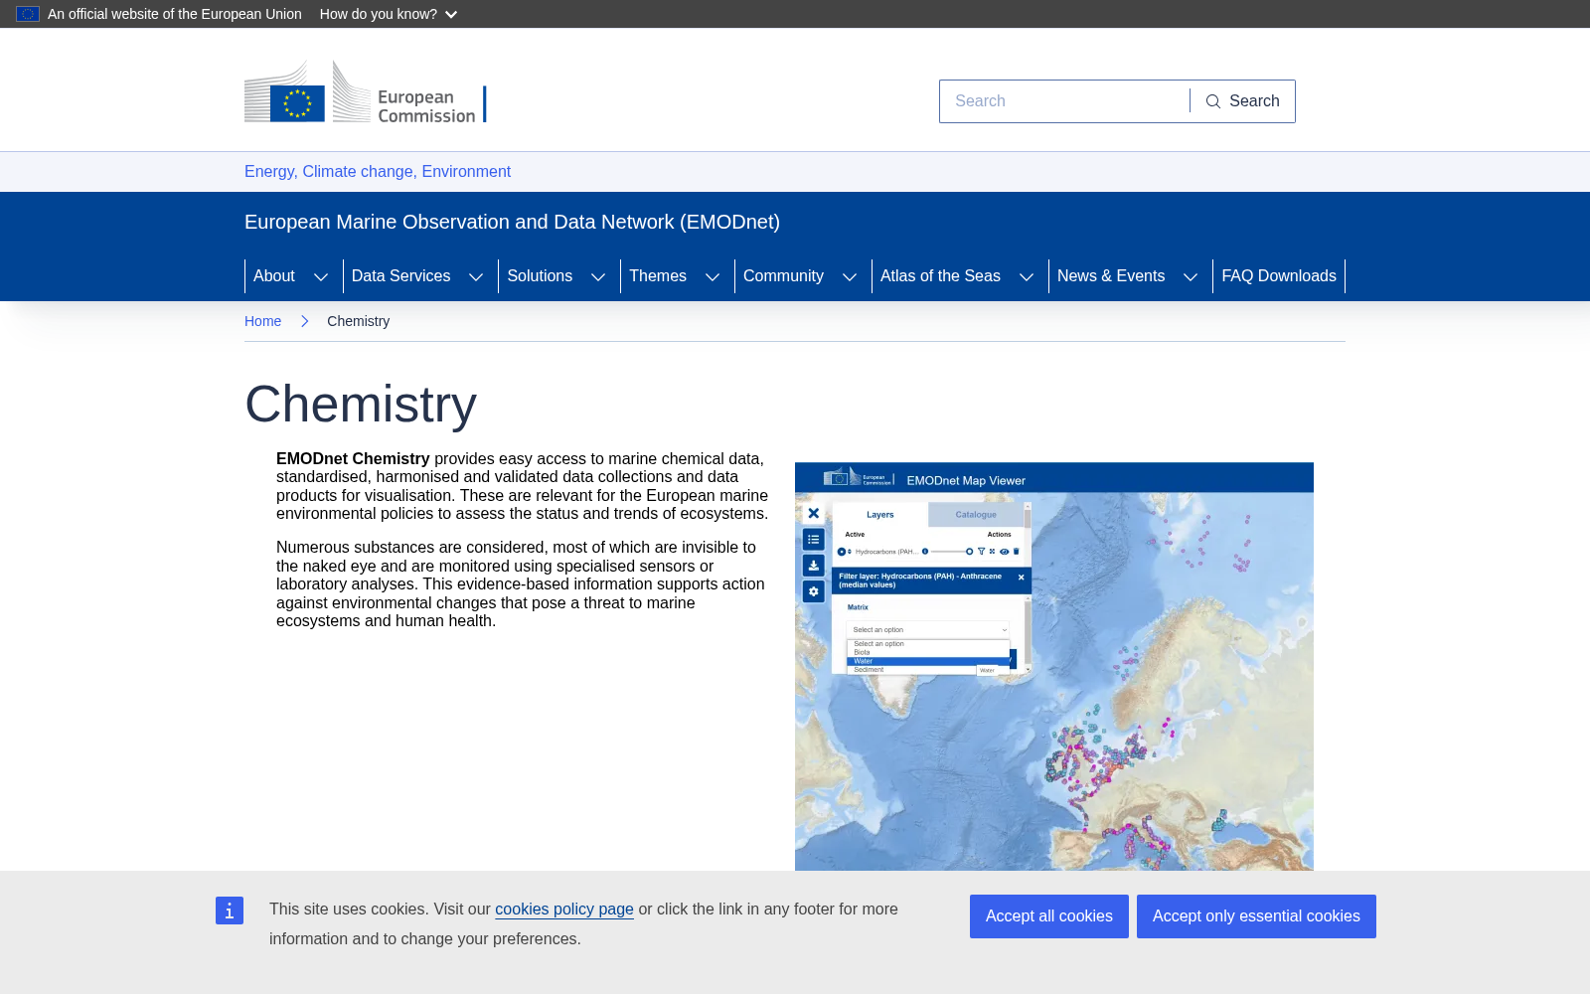The width and height of the screenshot is (1590, 994).
Task: Open the Solutions menu item
Action: (540, 276)
